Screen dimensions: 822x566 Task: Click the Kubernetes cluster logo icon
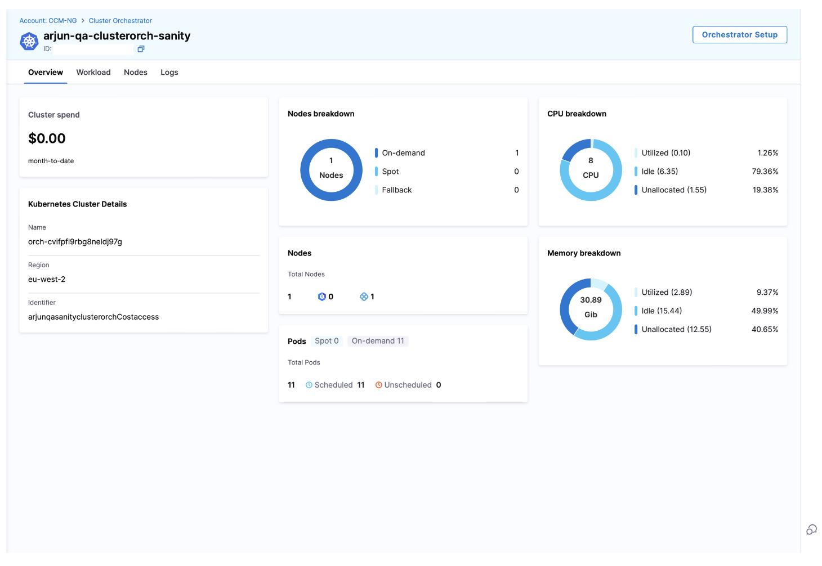pyautogui.click(x=29, y=42)
